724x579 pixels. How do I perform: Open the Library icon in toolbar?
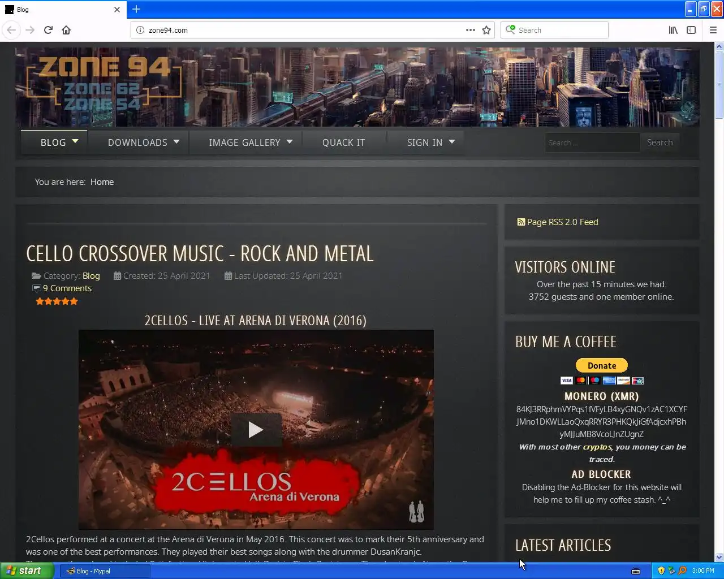point(673,30)
